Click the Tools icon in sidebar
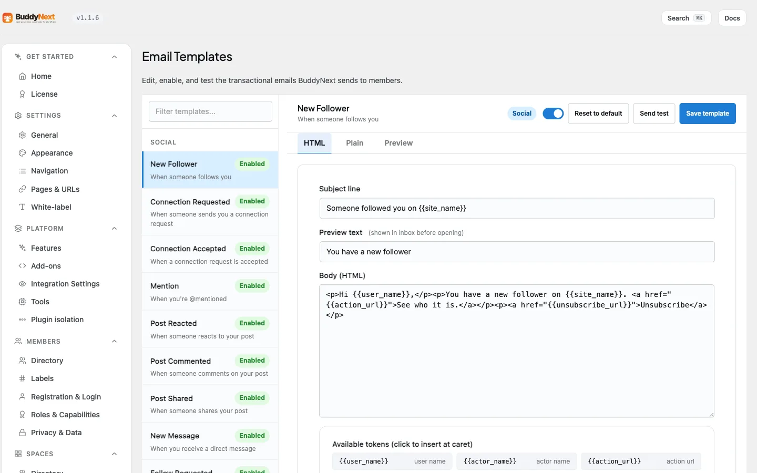This screenshot has height=473, width=757. (22, 302)
